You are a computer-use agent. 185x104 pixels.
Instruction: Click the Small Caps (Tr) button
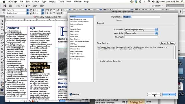47,13
